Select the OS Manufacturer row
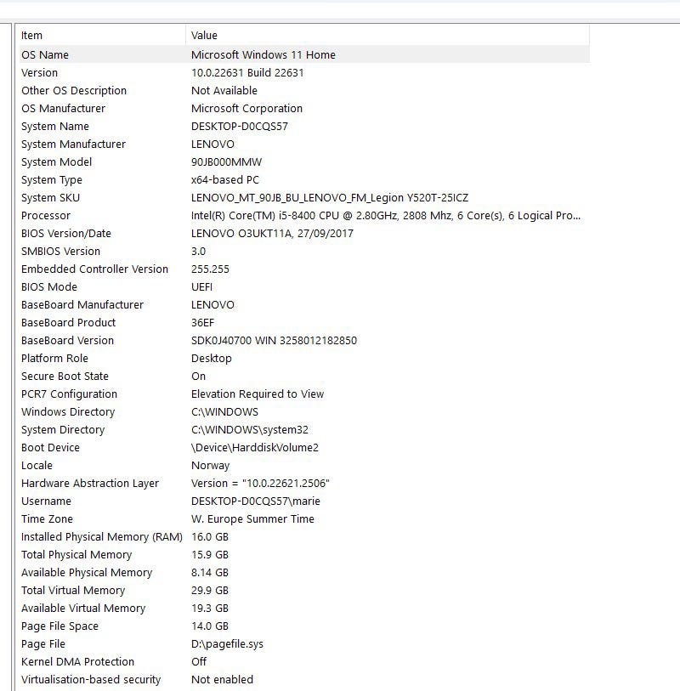The height and width of the screenshot is (691, 680). point(304,109)
